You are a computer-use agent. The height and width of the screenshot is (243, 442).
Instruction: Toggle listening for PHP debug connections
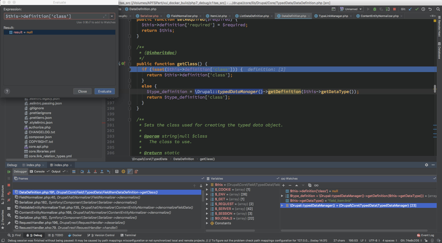[388, 9]
